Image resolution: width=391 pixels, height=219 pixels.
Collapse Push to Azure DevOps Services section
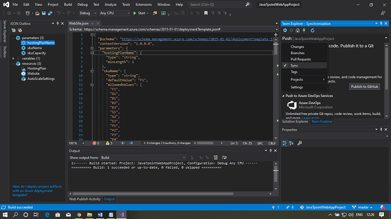pos(283,96)
